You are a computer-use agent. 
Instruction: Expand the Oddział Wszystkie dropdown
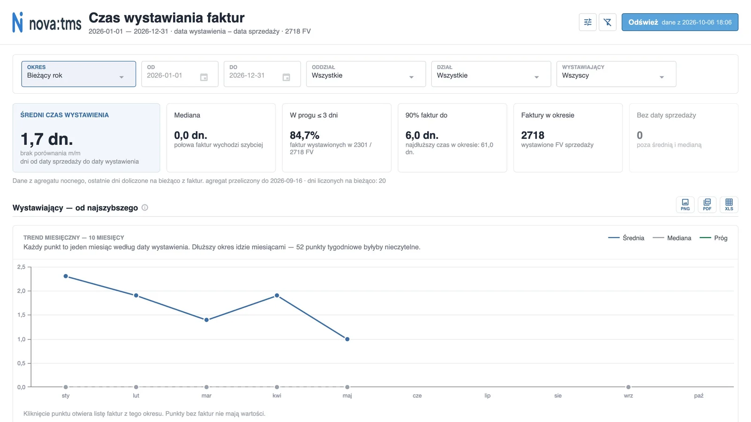point(366,74)
